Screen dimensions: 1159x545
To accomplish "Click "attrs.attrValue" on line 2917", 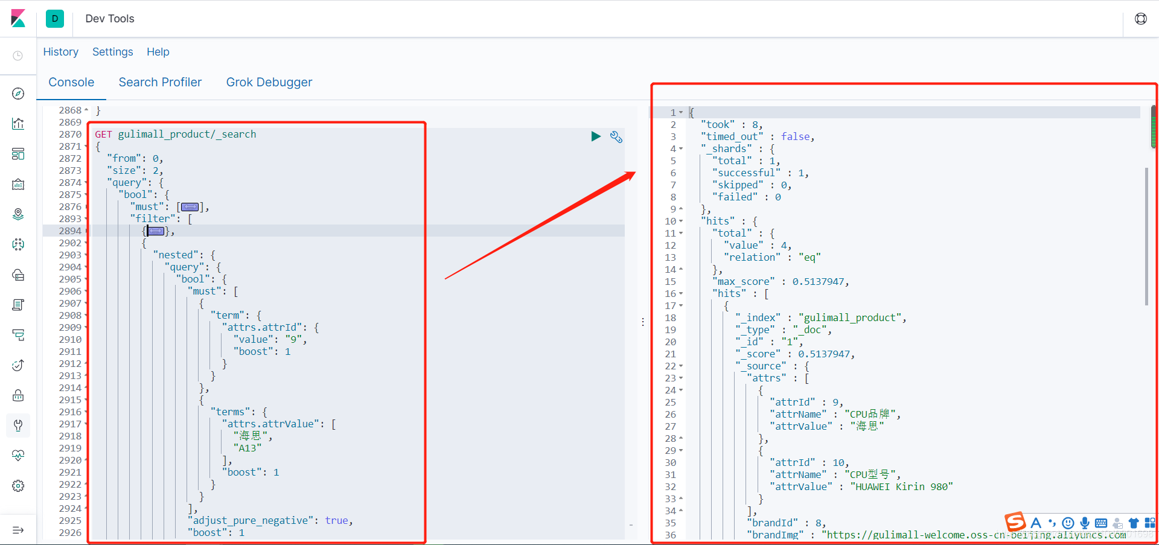I will (x=270, y=424).
